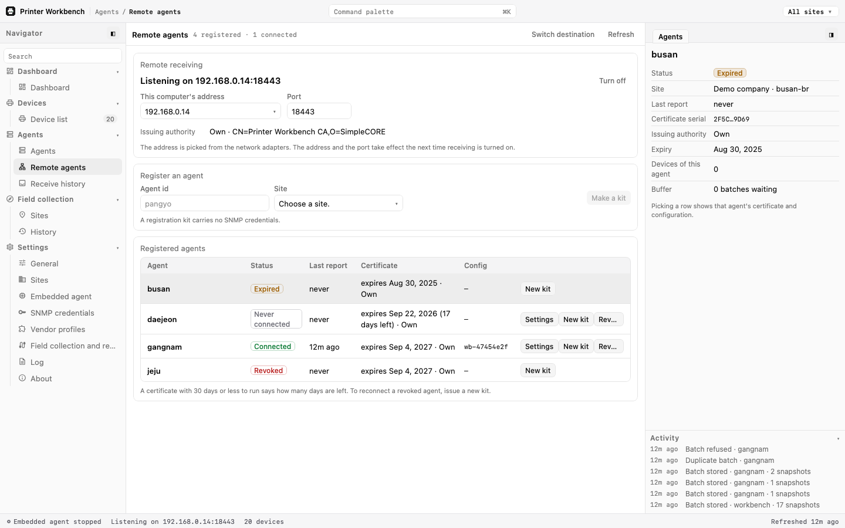Image resolution: width=845 pixels, height=528 pixels.
Task: Collapse the right Agents panel with its toggle icon
Action: point(831,35)
